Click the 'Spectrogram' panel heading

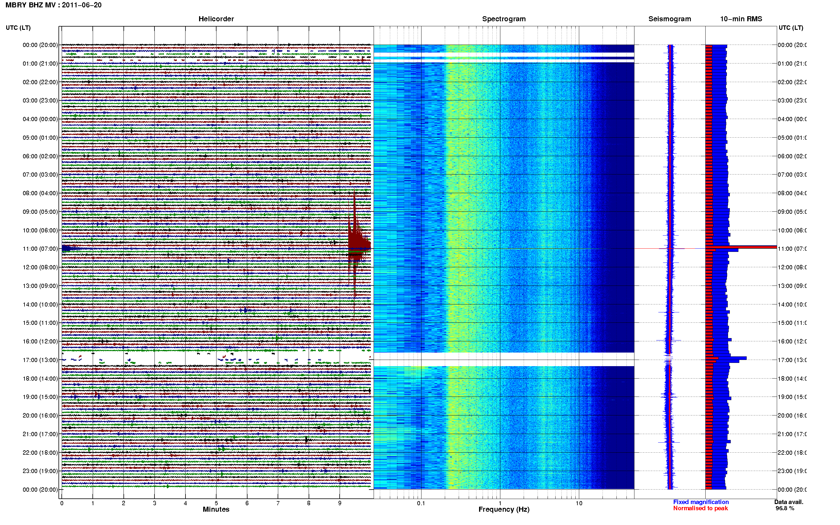coord(504,19)
